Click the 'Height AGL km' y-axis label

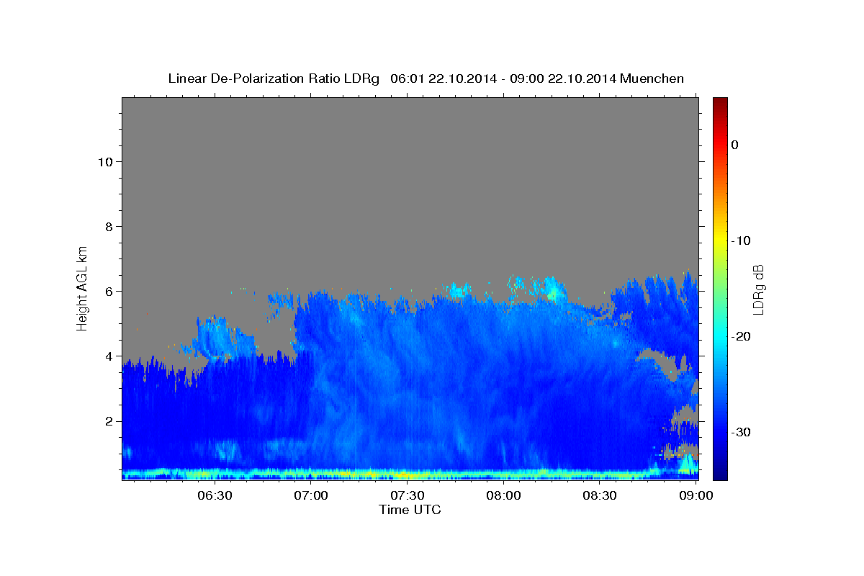pos(82,287)
